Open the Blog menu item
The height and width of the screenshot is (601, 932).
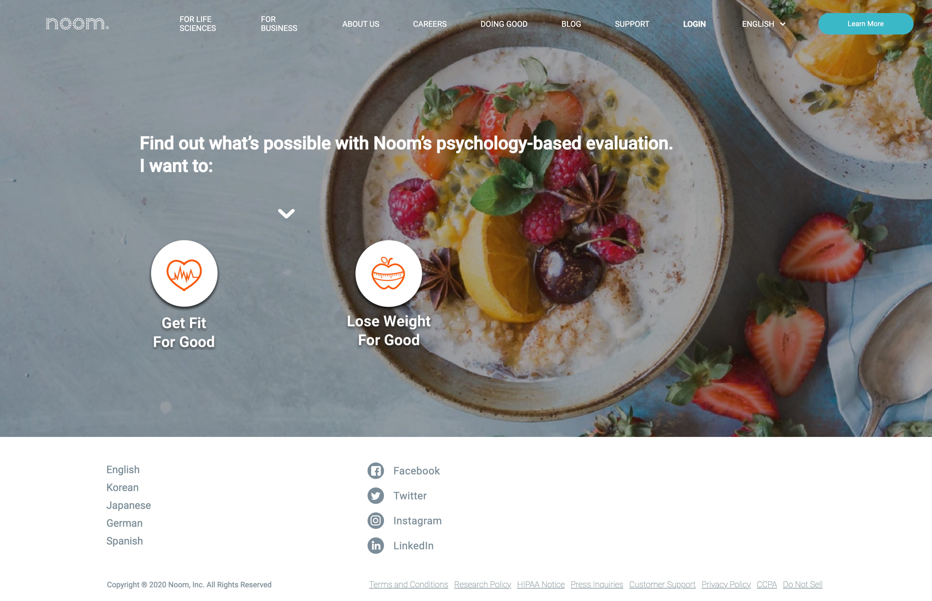coord(571,24)
